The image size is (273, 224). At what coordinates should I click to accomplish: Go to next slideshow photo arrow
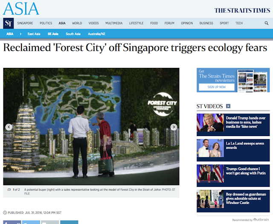[174, 127]
